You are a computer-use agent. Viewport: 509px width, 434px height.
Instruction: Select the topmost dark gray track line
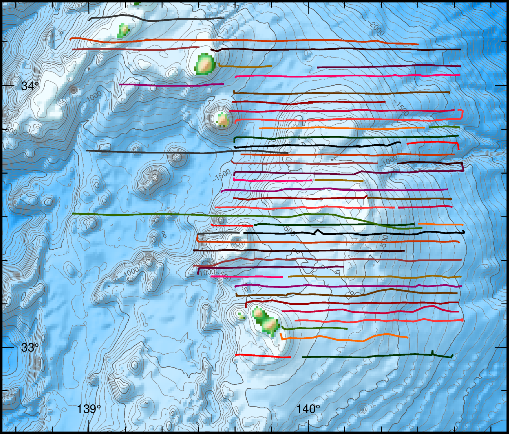tap(157, 19)
